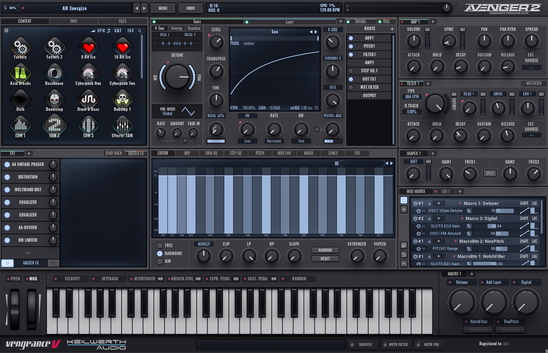Open the Factory 2 category icon
The image size is (548, 353).
pyautogui.click(x=54, y=47)
